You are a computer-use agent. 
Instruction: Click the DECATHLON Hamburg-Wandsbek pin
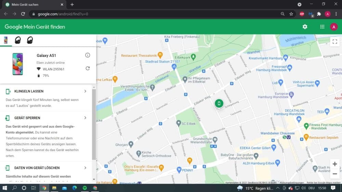coord(299,119)
